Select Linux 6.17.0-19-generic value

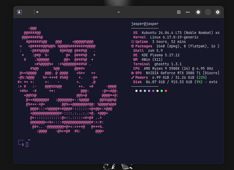[174, 37]
